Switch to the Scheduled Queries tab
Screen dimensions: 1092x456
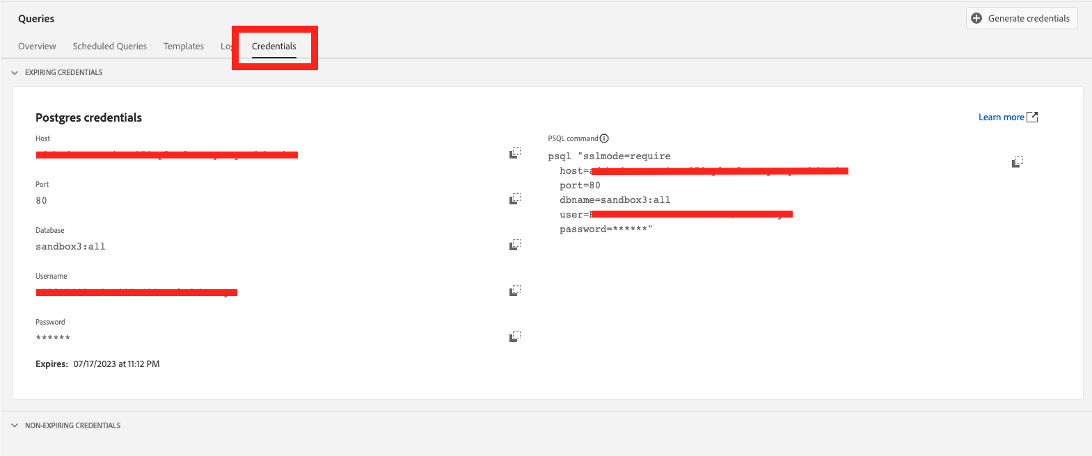coord(110,47)
